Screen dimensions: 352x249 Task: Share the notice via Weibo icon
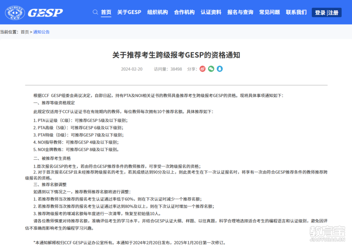coord(202,69)
